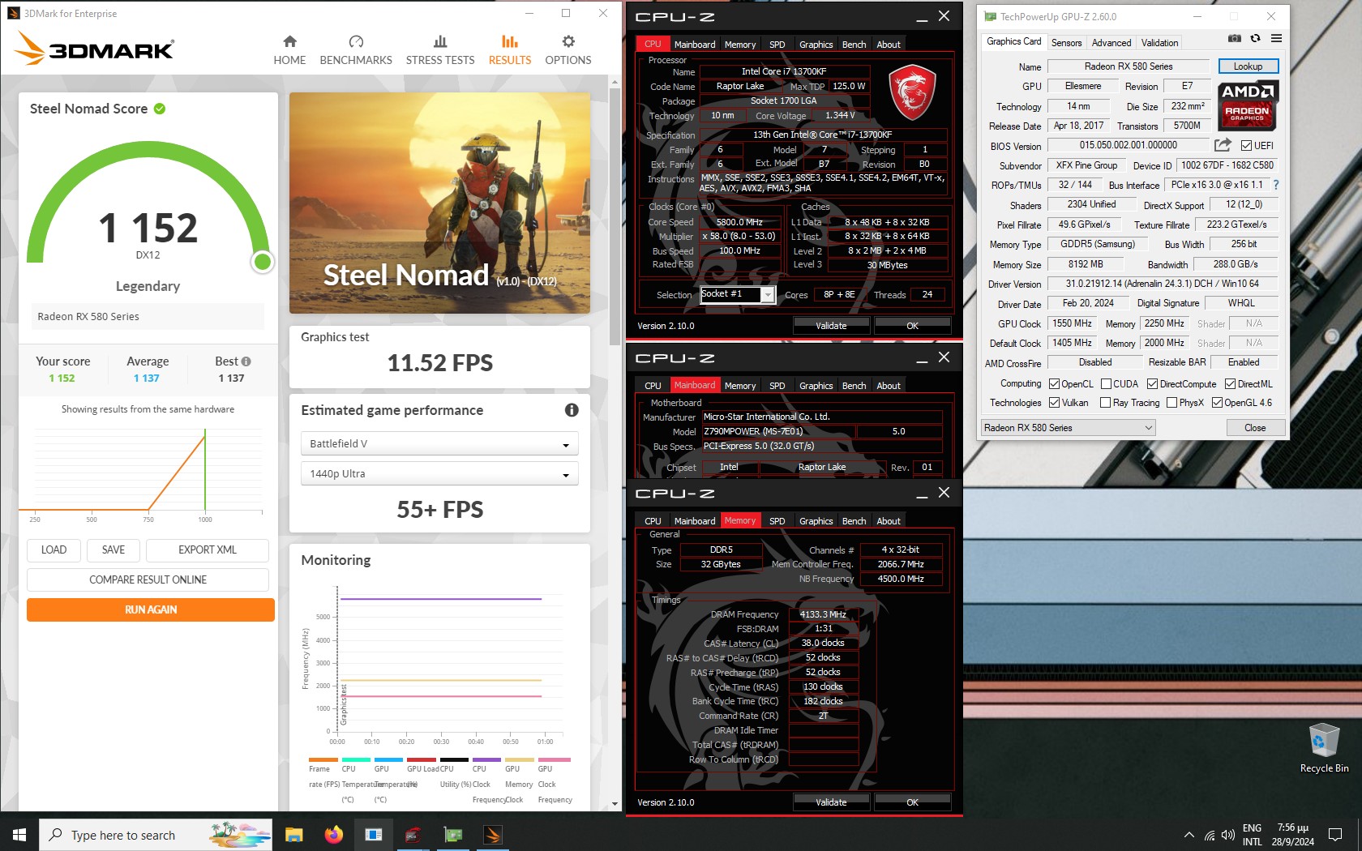Click the Close button in GPU-Z
The width and height of the screenshot is (1362, 851).
[1255, 428]
